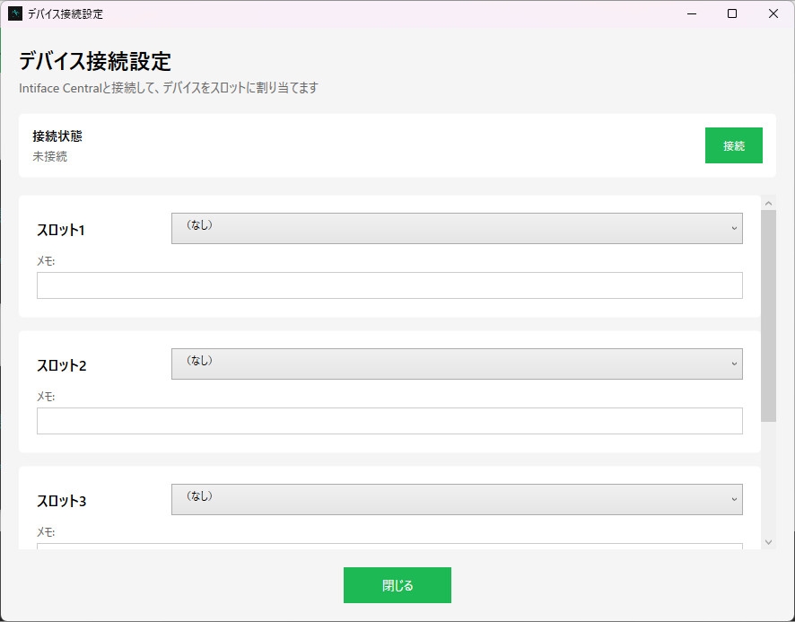Screen dimensions: 795x622
Task: Close the window with the X button
Action: coord(773,13)
